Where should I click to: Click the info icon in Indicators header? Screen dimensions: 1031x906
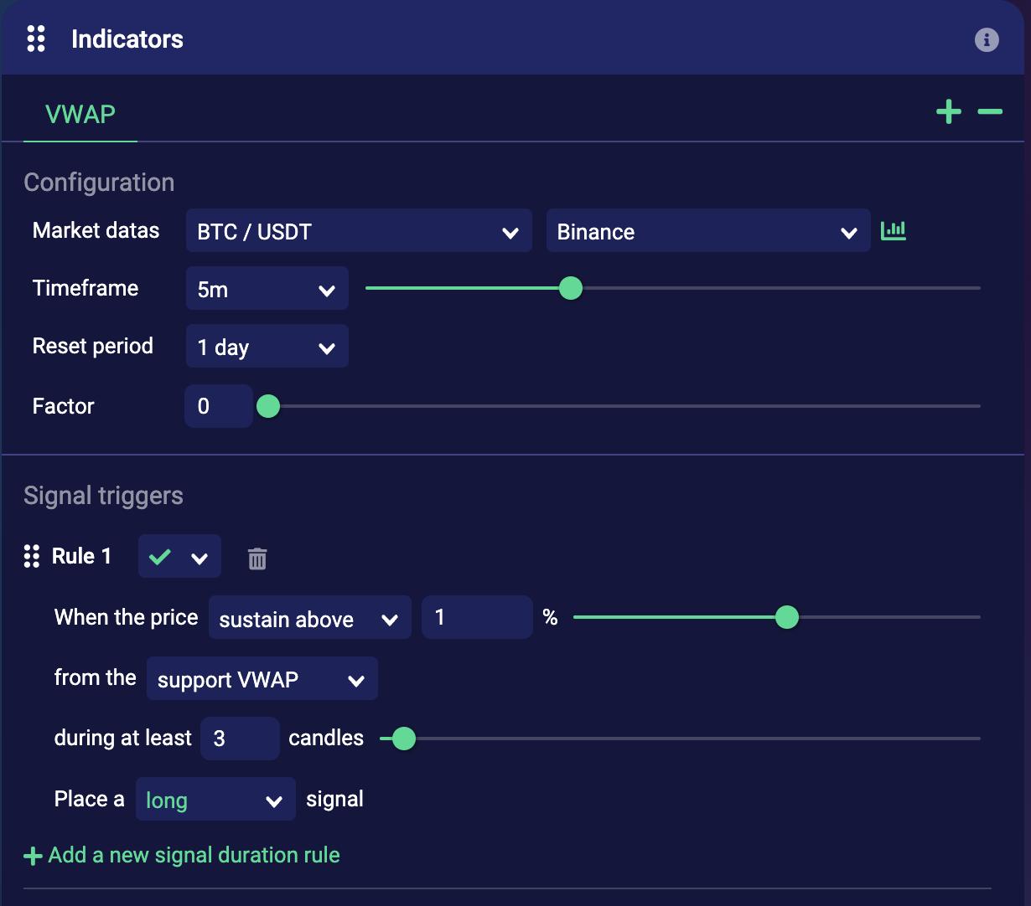987,39
